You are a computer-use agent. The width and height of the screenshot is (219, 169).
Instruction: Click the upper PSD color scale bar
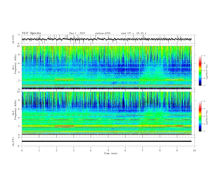pyautogui.click(x=200, y=71)
